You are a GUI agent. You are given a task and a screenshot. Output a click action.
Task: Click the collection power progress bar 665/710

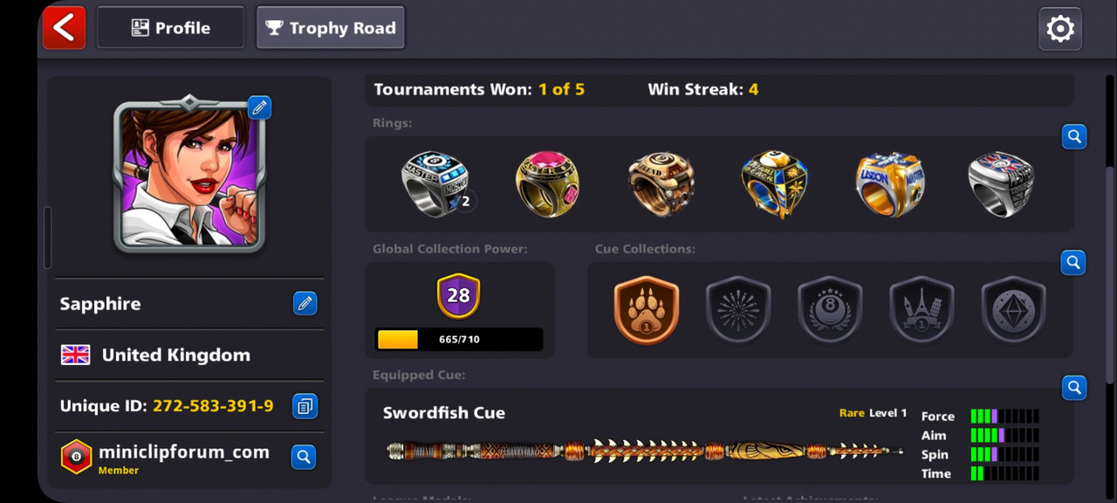pos(459,339)
